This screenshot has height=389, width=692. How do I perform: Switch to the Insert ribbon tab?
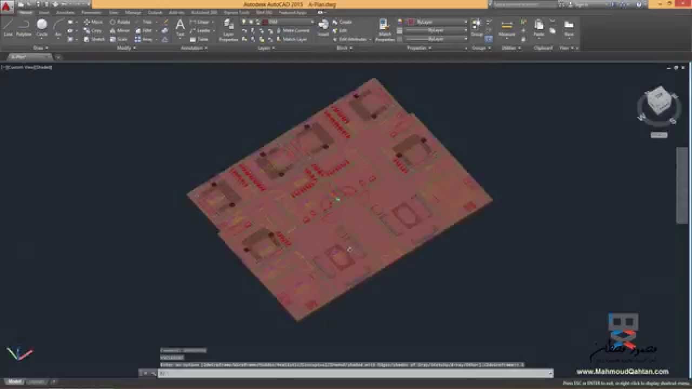coord(43,12)
